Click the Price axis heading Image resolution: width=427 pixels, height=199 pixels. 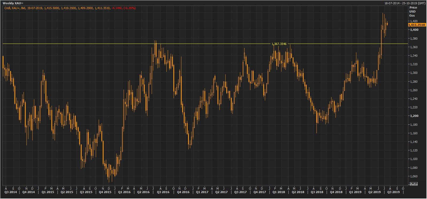coord(413,8)
